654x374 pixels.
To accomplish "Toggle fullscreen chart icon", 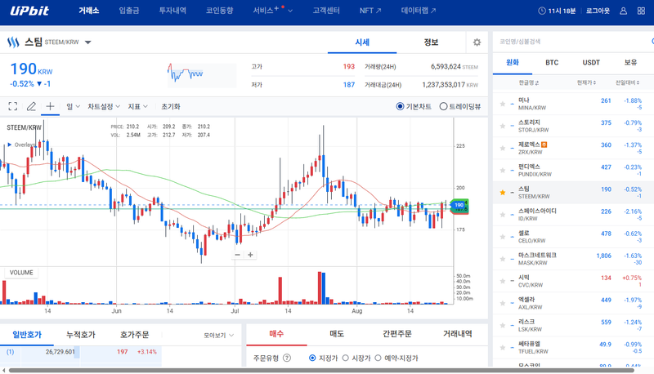I will [x=13, y=106].
